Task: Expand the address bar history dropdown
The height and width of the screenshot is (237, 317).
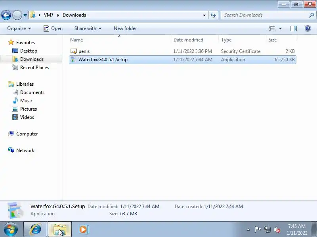Action: [204, 15]
